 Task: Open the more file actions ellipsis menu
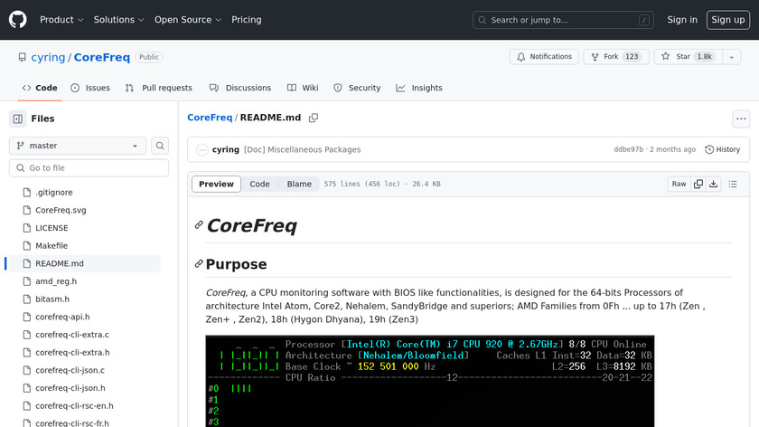click(x=741, y=119)
